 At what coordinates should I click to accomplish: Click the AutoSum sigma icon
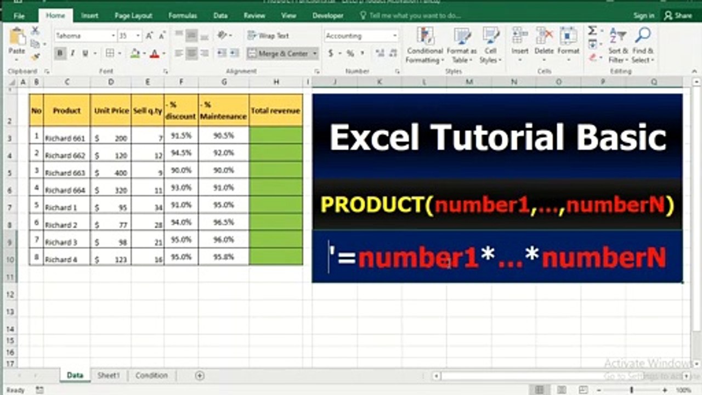592,31
